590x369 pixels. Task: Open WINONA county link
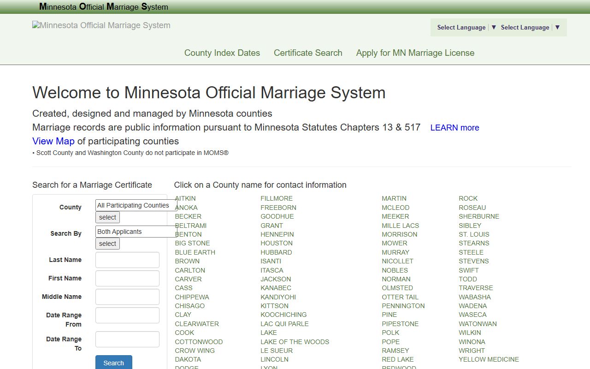(x=472, y=342)
